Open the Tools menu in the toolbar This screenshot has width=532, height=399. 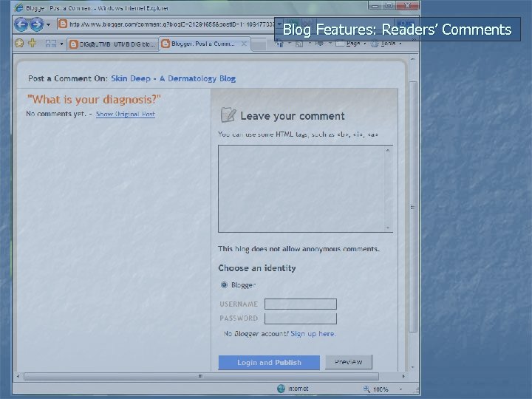[x=385, y=44]
